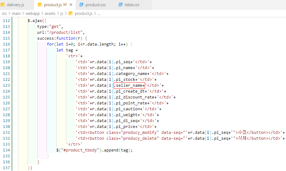Click the CSS file icon on table.css tab
Screen dimensions: 286x171
[120, 5]
